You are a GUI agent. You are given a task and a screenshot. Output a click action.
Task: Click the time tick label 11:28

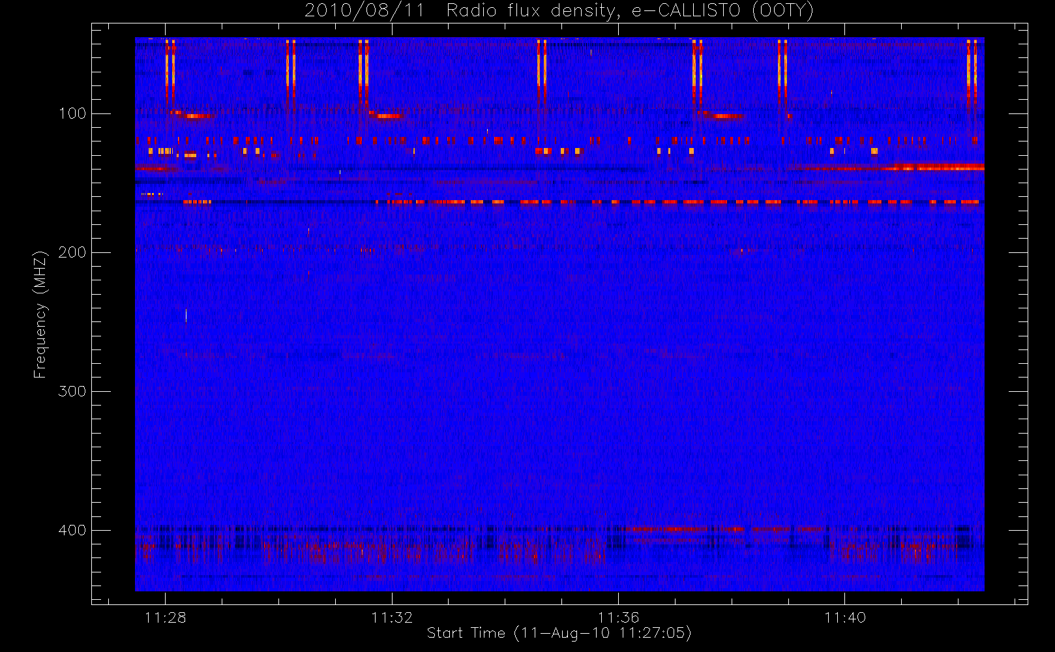click(x=165, y=617)
